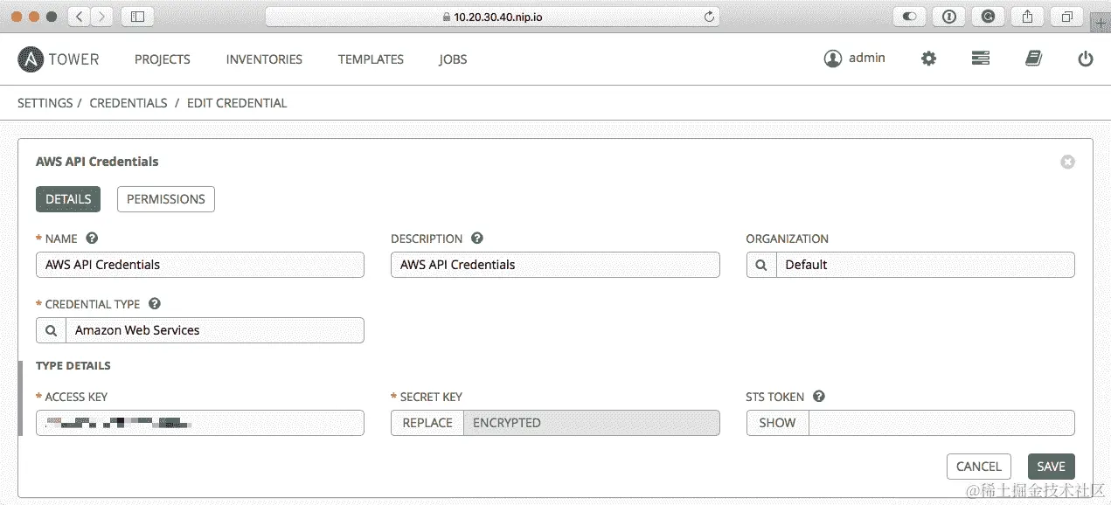Screen dimensions: 1111x505
Task: Go to Credentials breadcrumb
Action: tap(128, 102)
